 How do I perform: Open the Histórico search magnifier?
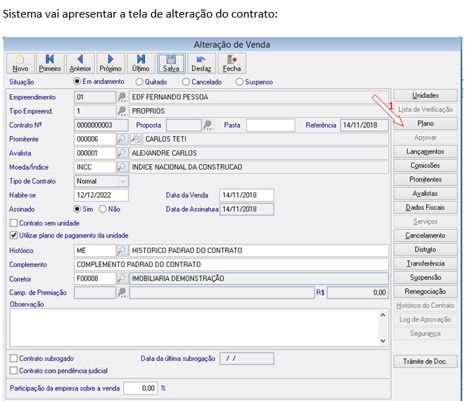(x=122, y=250)
